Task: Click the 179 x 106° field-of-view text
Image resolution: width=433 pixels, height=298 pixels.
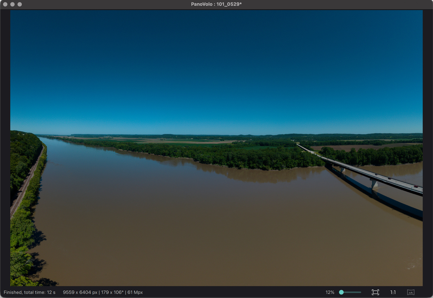Action: point(112,292)
